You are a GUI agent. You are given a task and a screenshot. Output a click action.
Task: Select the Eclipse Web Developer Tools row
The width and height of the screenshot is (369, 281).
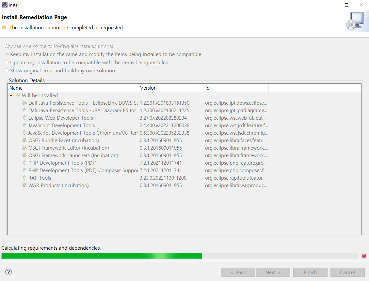(184, 118)
